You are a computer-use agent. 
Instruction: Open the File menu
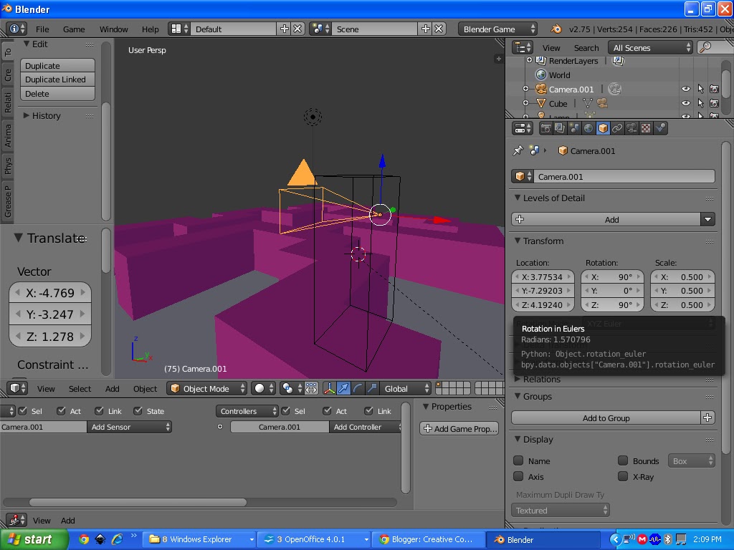click(42, 29)
